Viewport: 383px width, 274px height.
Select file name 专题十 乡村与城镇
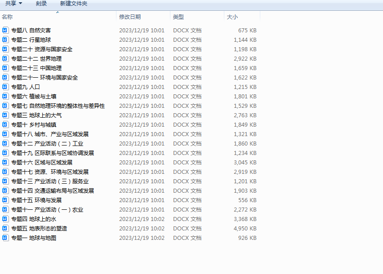click(34, 125)
